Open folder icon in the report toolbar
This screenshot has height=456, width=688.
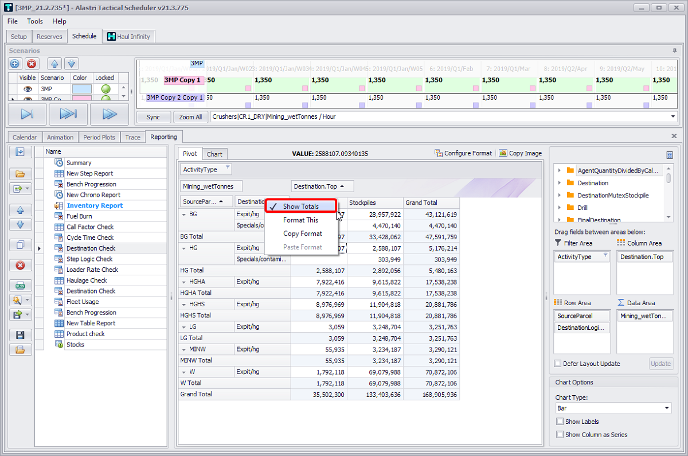pos(20,174)
